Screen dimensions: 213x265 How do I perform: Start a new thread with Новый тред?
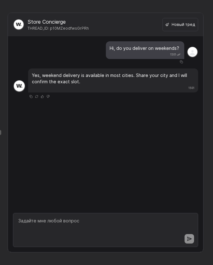(x=180, y=25)
